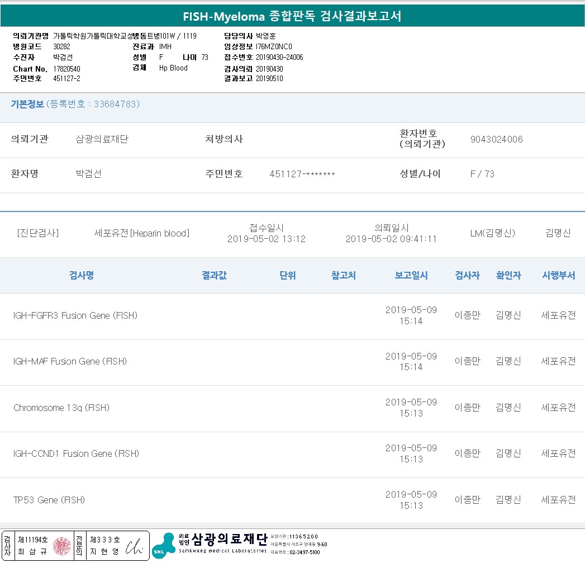The width and height of the screenshot is (585, 567).
Task: Click the 참고치 column header
Action: (343, 276)
